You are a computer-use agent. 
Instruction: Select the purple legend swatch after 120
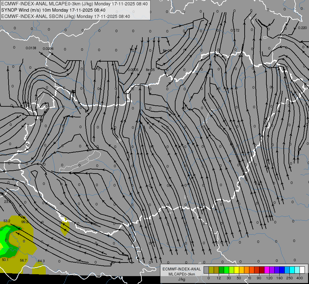point(272,270)
